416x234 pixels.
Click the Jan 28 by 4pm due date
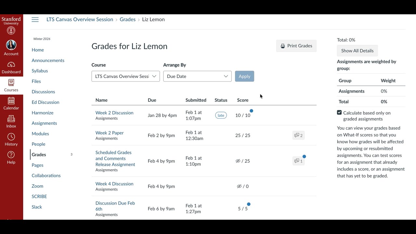point(162,115)
